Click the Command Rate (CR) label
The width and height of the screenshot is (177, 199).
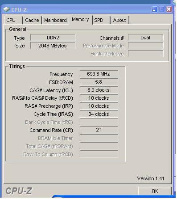tap(51, 130)
